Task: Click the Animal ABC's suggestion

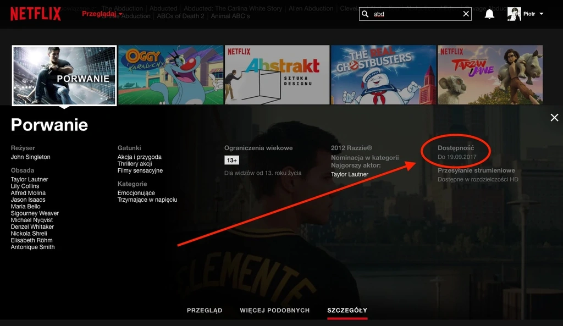Action: point(230,16)
